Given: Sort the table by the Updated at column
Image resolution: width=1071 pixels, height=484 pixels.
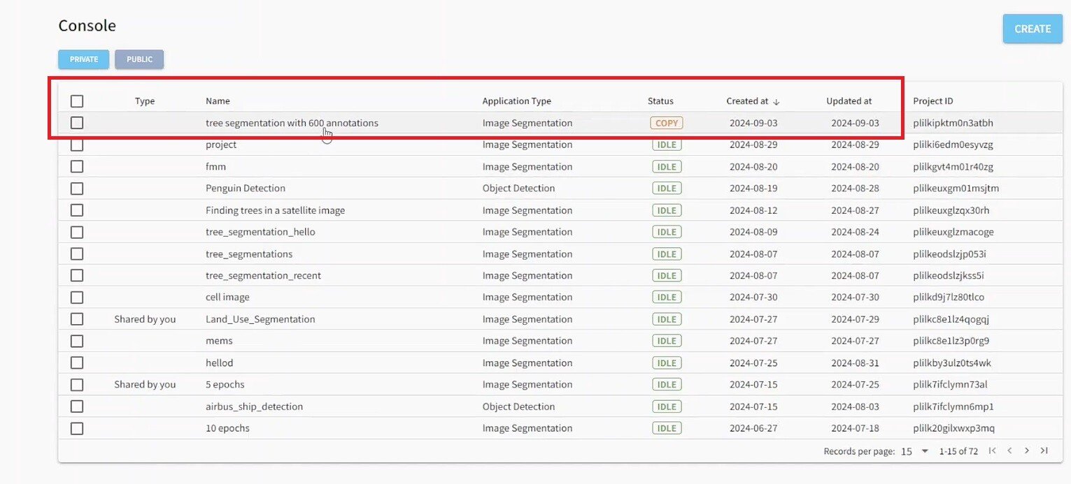Looking at the screenshot, I should point(849,101).
